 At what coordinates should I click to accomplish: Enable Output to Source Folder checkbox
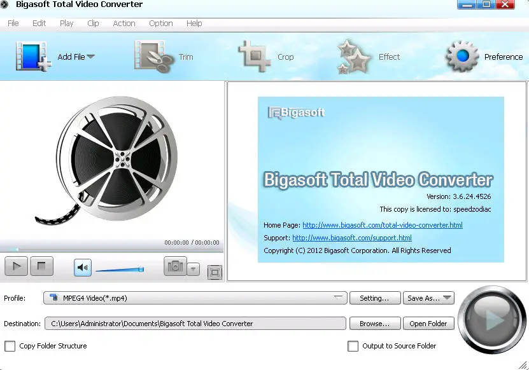point(353,346)
